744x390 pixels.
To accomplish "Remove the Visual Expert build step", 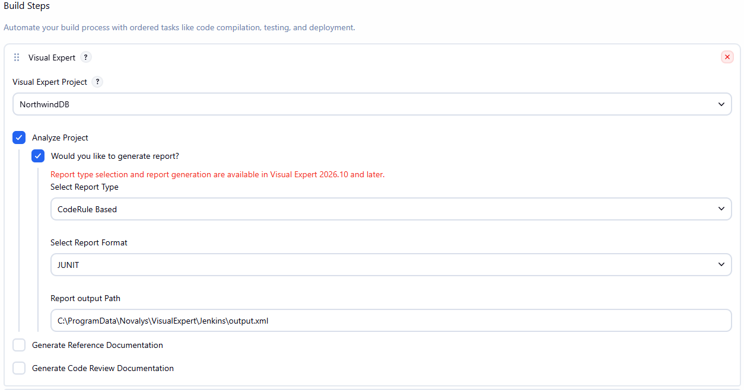I will click(x=727, y=57).
